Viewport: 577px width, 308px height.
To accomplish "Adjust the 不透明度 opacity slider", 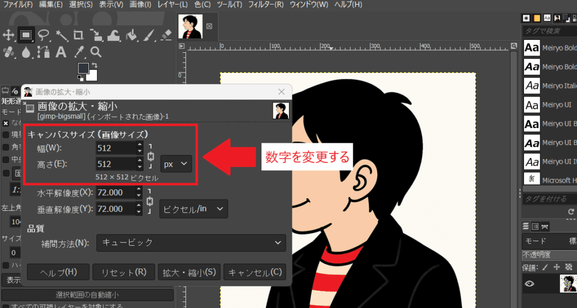I will point(549,255).
